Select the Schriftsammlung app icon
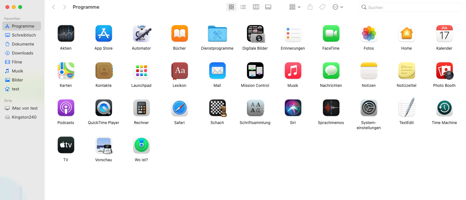Image resolution: width=466 pixels, height=200 pixels. tap(255, 108)
